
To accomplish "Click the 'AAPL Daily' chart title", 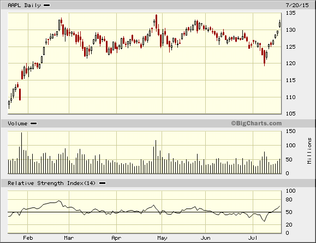I will pos(24,5).
